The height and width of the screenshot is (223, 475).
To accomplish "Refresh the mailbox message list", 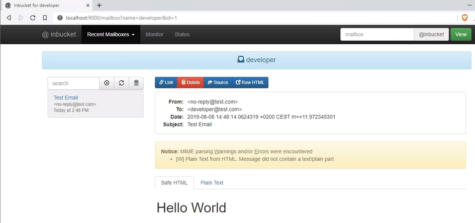I will pos(121,83).
